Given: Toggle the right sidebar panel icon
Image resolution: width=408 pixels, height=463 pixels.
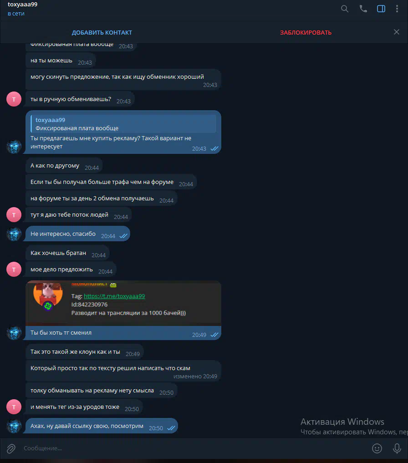Looking at the screenshot, I should (381, 9).
